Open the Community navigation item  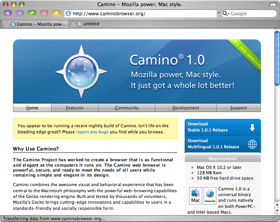tap(127, 108)
